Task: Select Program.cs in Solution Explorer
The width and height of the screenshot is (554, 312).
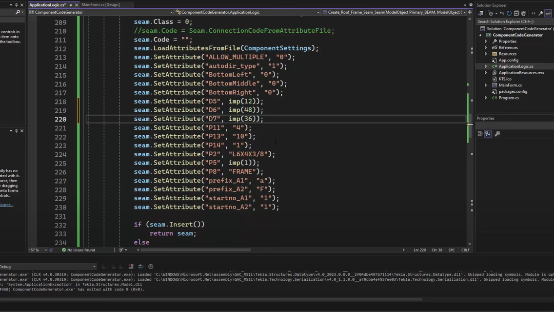Action: [508, 98]
